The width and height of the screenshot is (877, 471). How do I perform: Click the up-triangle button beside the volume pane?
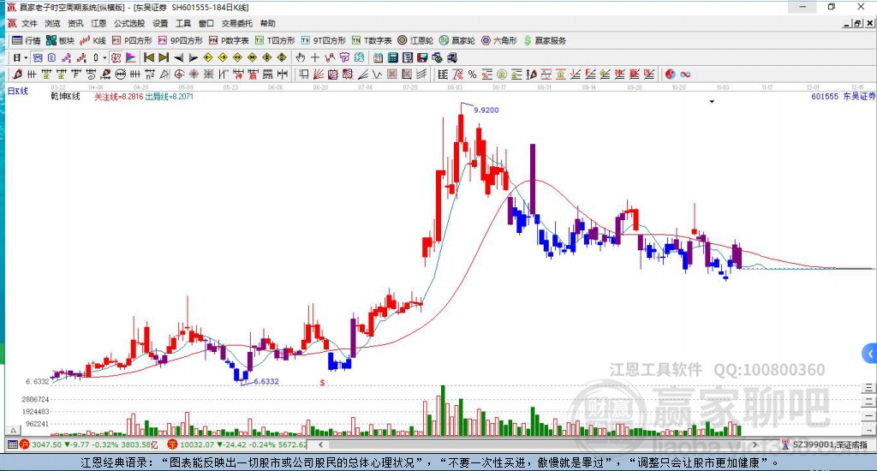click(x=13, y=430)
